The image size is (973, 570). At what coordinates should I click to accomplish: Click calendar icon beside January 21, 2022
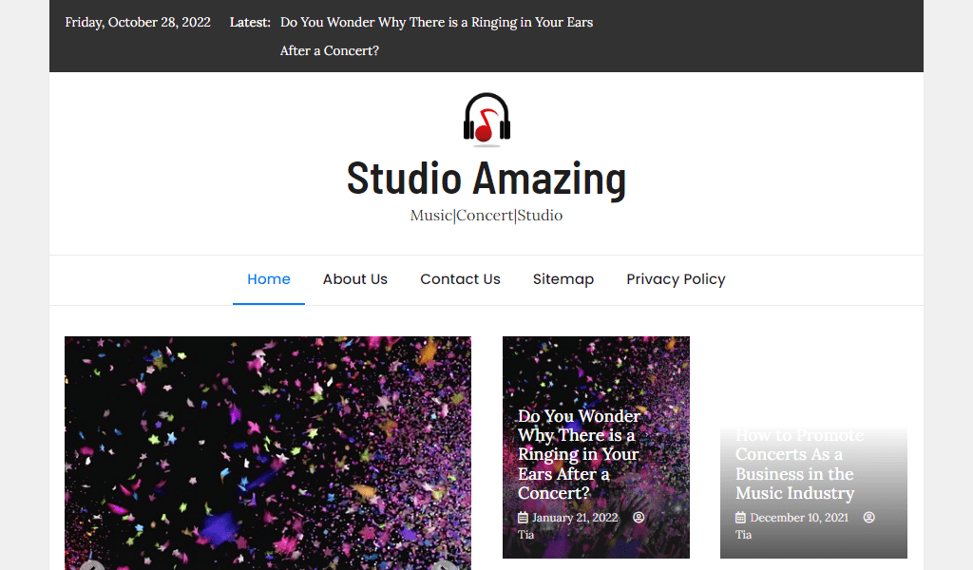(524, 518)
